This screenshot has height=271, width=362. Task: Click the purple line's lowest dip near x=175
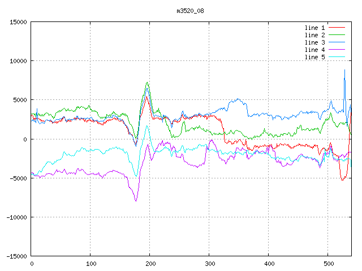[136, 200]
